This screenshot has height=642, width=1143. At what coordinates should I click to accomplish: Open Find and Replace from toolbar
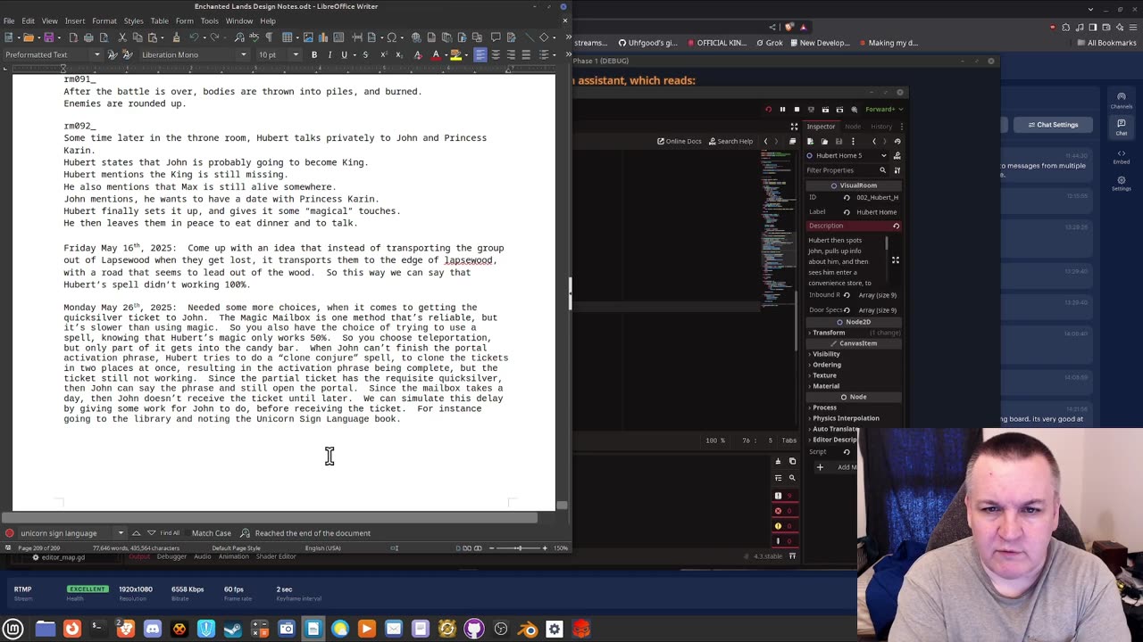click(x=239, y=37)
